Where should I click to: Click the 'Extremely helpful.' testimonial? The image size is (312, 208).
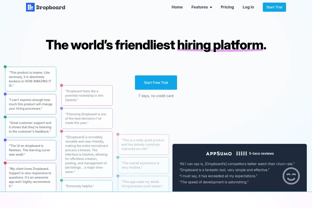[x=87, y=186]
